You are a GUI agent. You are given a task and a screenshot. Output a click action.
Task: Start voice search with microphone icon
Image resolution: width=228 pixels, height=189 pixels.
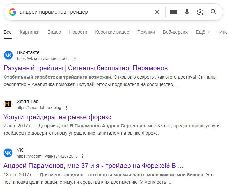click(187, 12)
